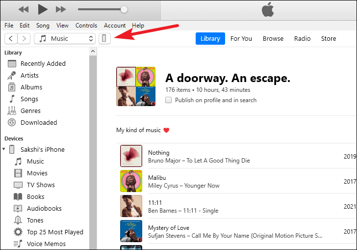
Task: Switch to the Library tab
Action: click(210, 38)
